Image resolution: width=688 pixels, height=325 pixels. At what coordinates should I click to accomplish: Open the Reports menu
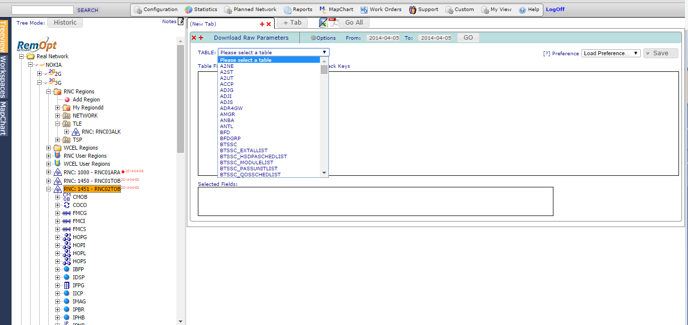[x=298, y=10]
